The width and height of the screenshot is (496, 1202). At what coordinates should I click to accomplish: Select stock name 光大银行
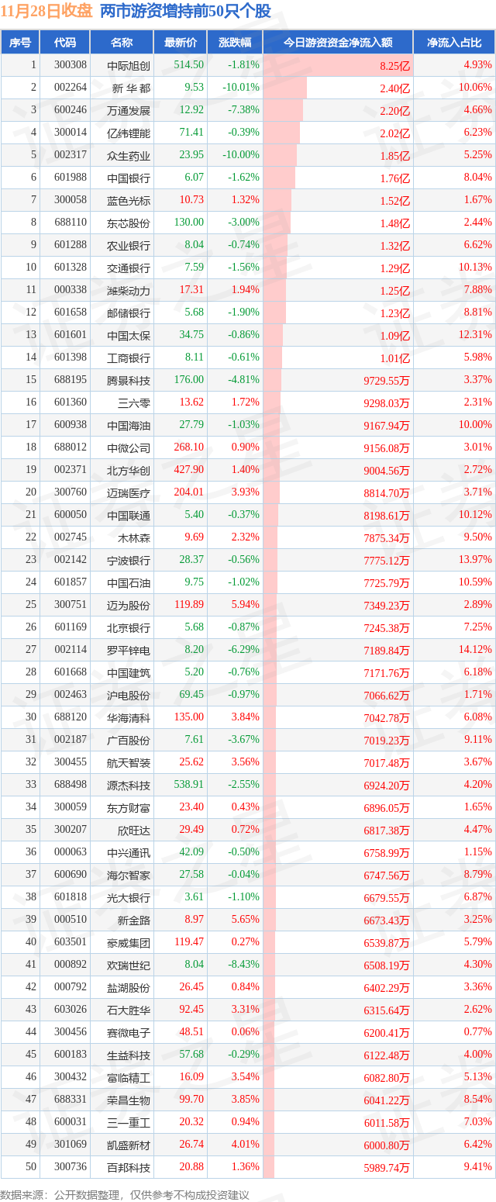pyautogui.click(x=129, y=898)
